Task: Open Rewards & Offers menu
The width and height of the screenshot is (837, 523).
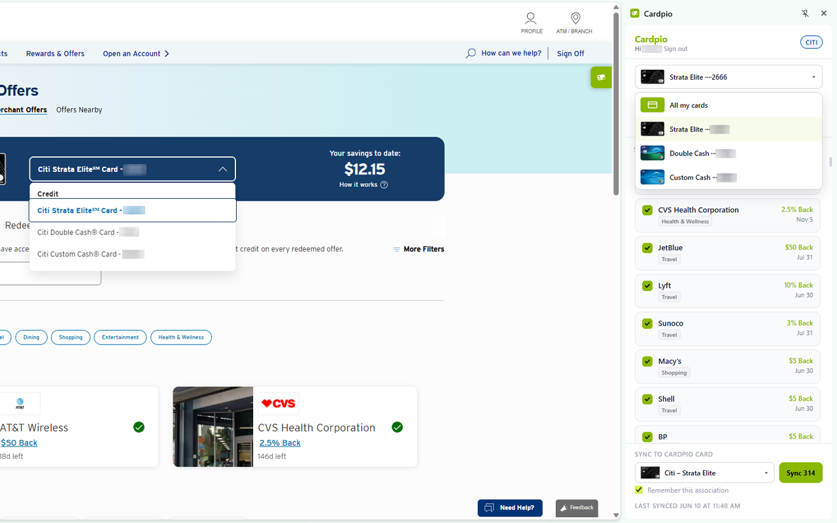Action: click(x=56, y=54)
